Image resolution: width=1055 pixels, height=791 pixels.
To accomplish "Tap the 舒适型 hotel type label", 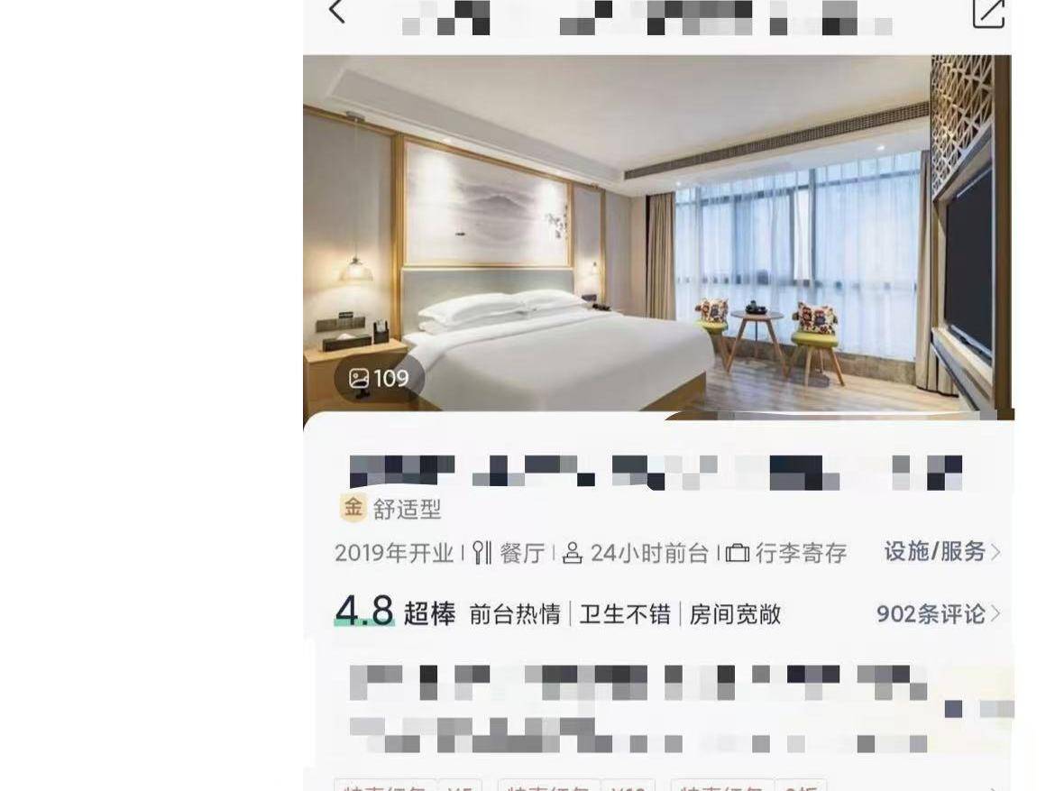I will tap(407, 509).
